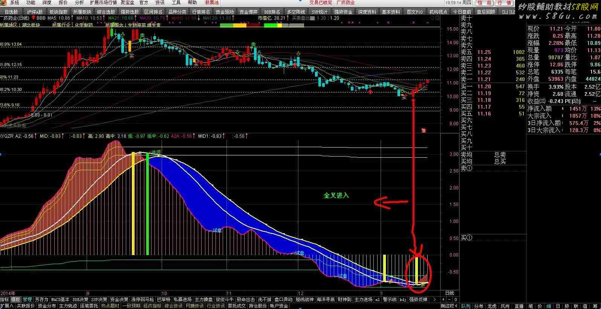Open the 工具 menu
Image resolution: width=601 pixels, height=309 pixels.
pos(176,3)
